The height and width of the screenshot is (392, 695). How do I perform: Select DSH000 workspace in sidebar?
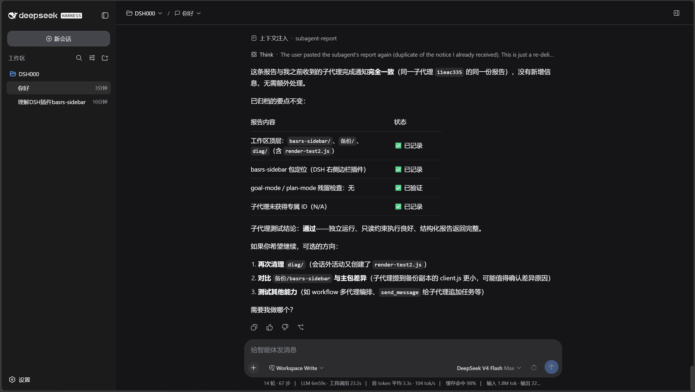[x=59, y=74]
